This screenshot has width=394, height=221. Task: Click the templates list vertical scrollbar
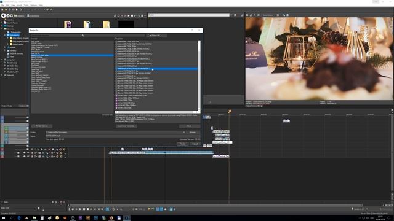pos(199,75)
